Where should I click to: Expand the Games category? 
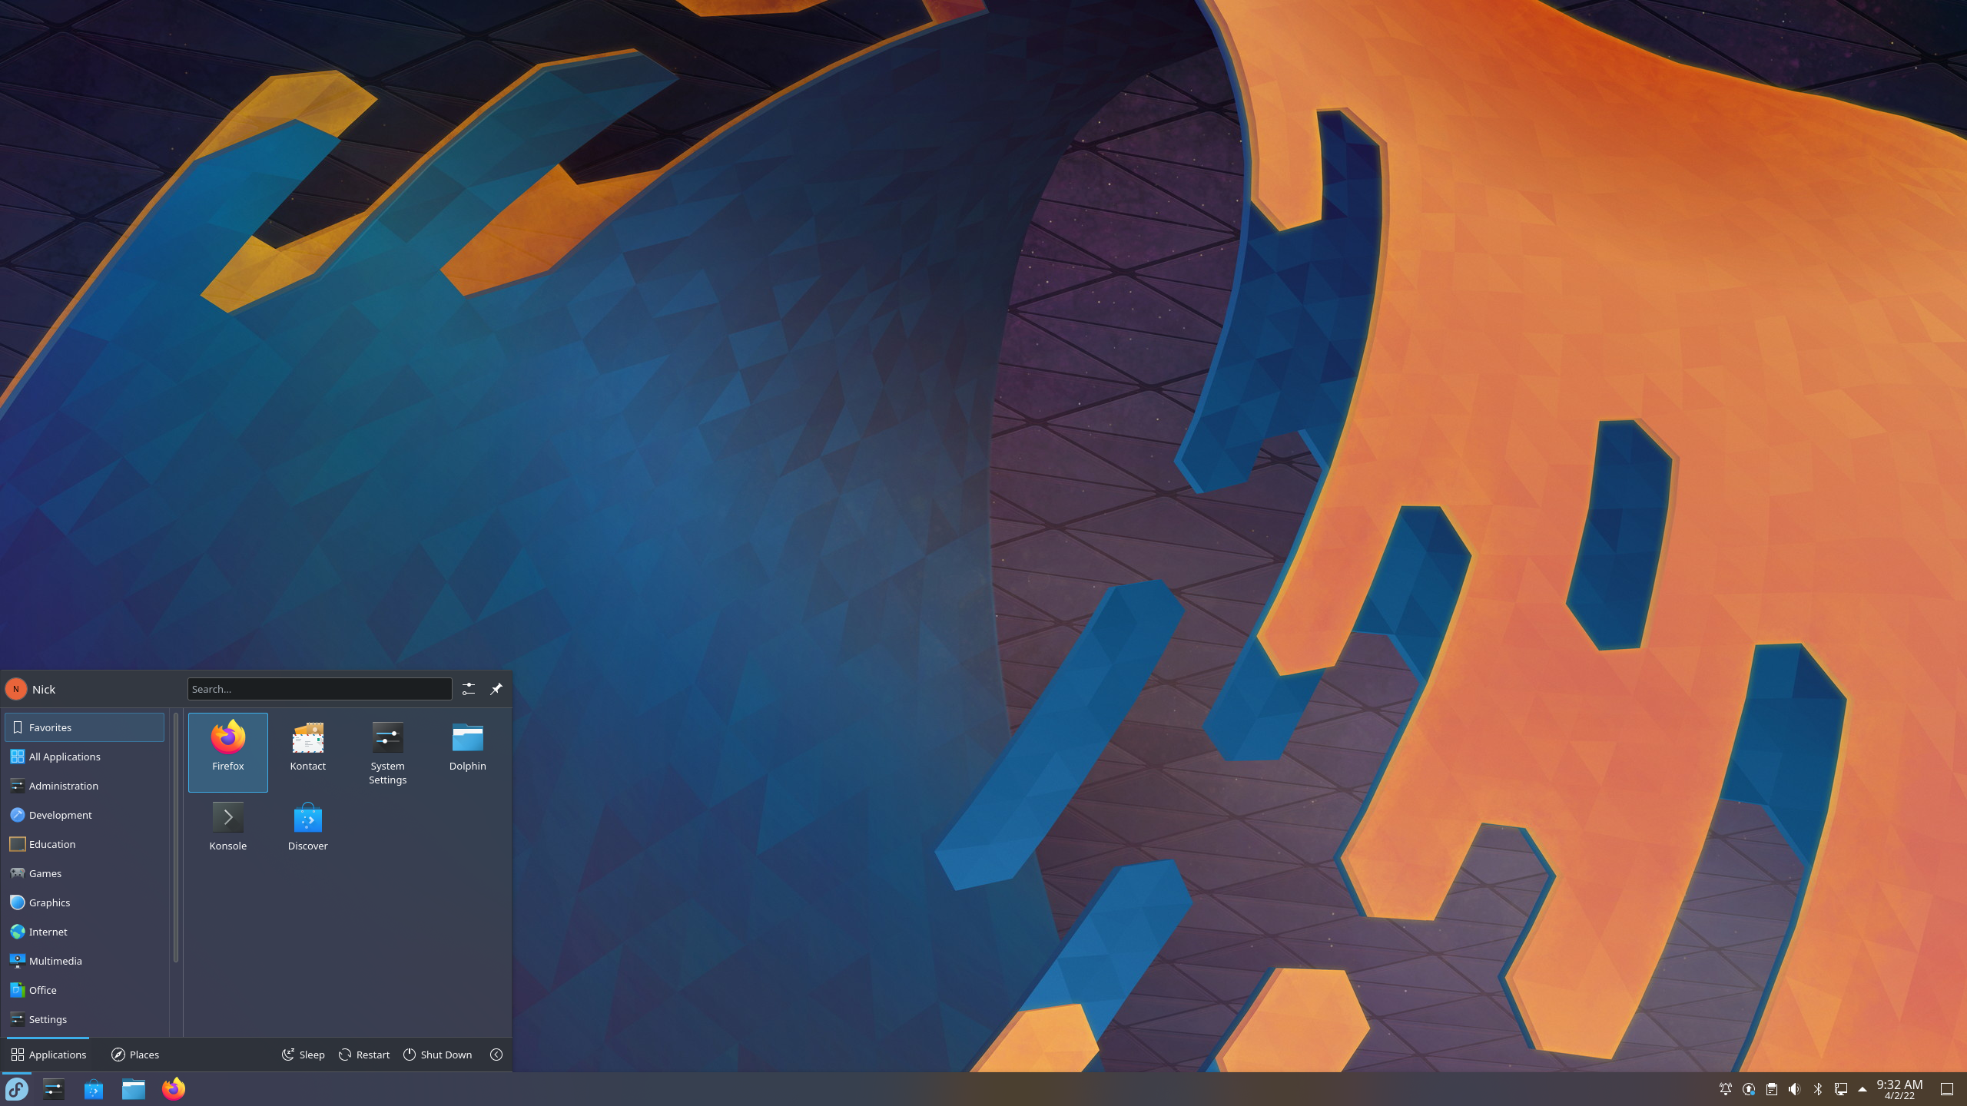point(84,873)
